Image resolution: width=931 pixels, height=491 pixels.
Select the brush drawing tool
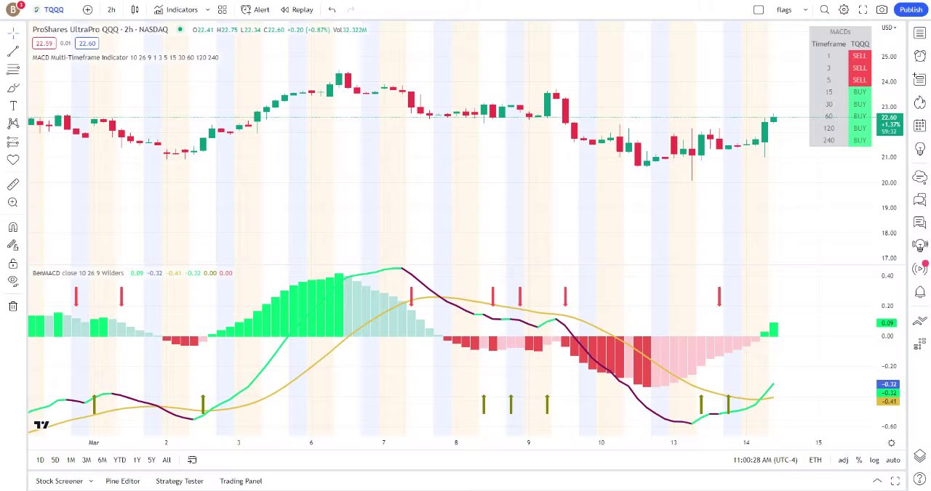tap(12, 88)
